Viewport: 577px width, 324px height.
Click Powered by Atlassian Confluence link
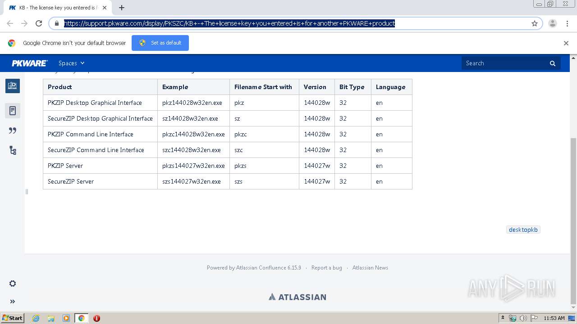pos(254,268)
